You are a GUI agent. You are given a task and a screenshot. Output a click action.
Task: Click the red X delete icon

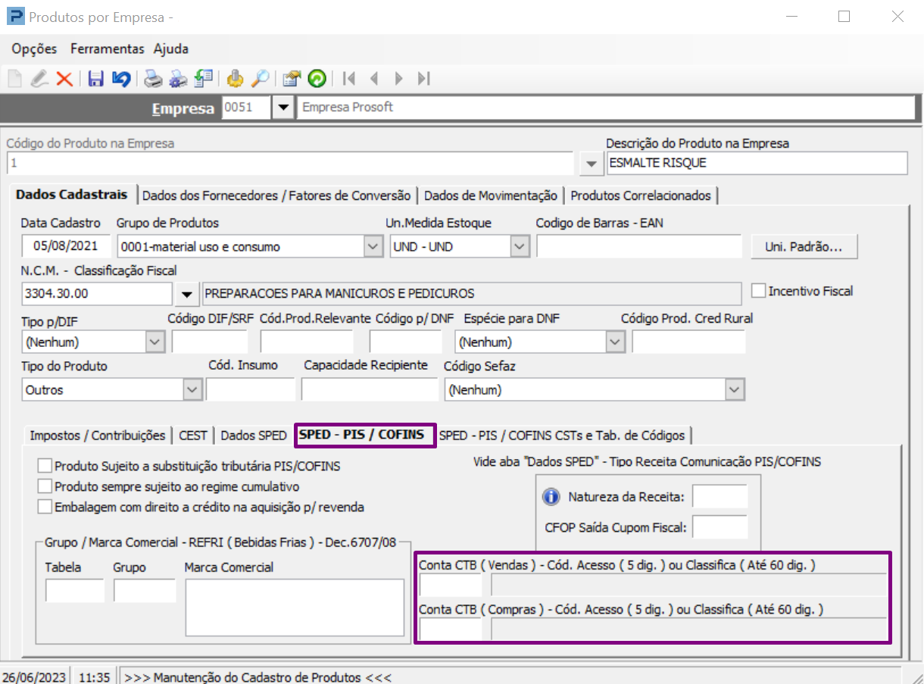(x=64, y=79)
